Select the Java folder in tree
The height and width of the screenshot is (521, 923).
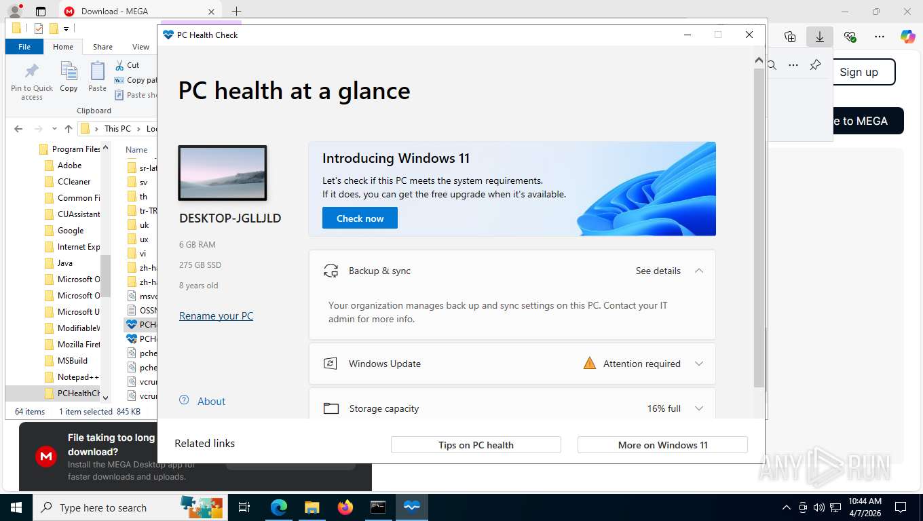[65, 263]
